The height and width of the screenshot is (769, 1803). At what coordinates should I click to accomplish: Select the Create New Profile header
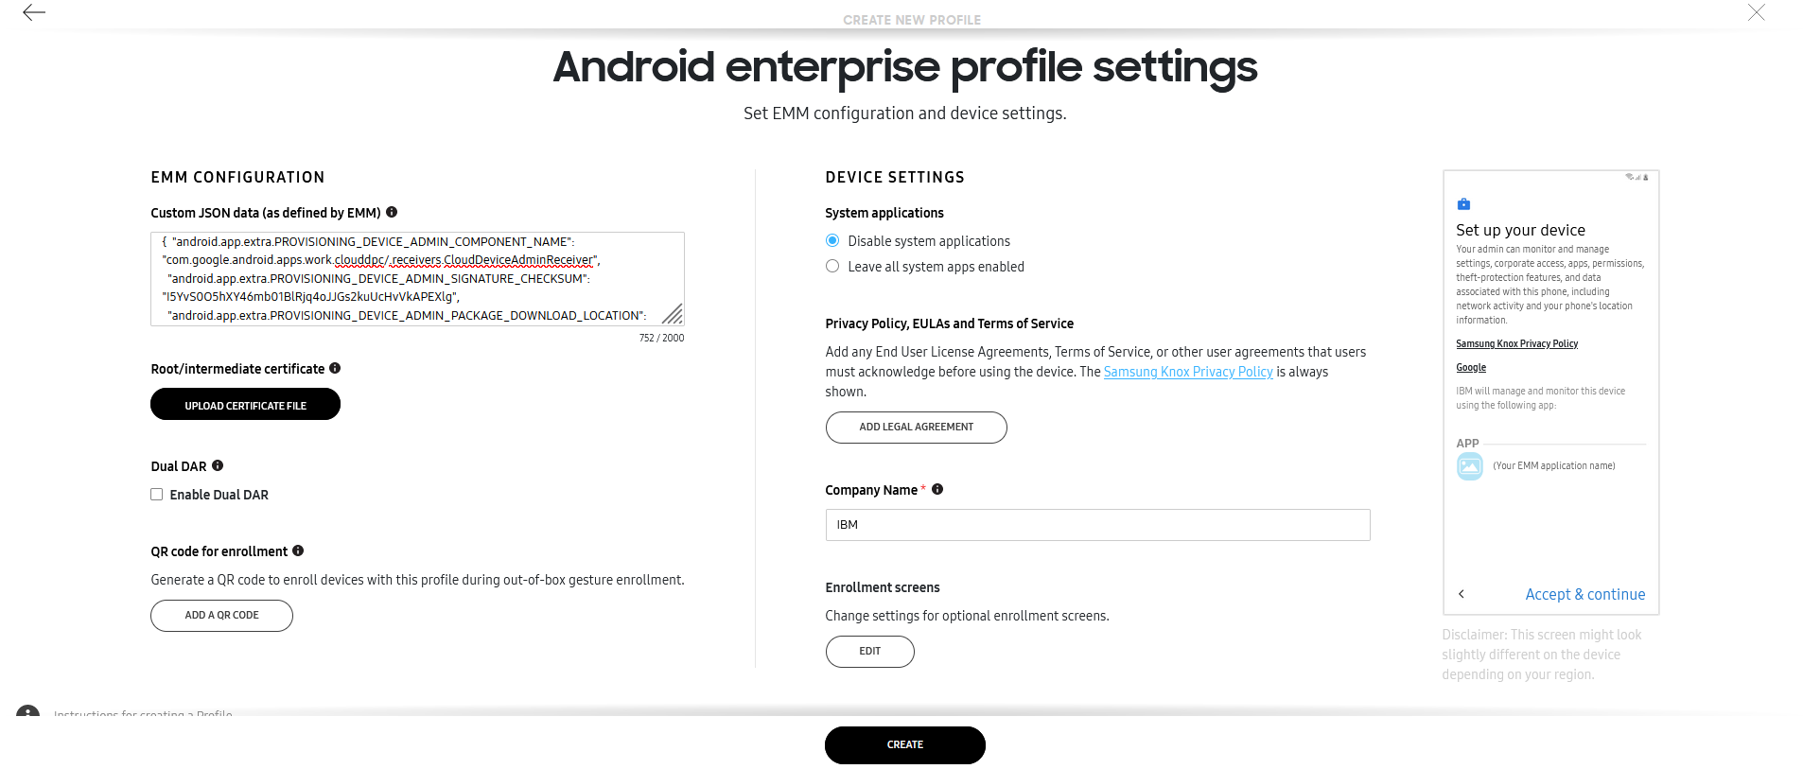coord(911,19)
